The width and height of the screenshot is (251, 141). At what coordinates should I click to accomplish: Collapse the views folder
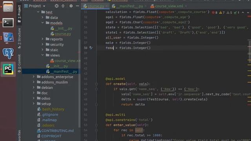click(x=43, y=55)
